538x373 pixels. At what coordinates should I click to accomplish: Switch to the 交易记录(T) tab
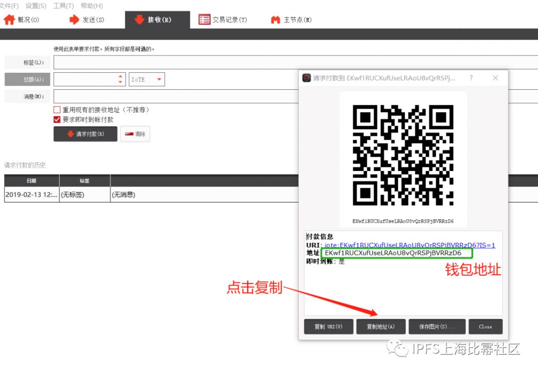[223, 19]
